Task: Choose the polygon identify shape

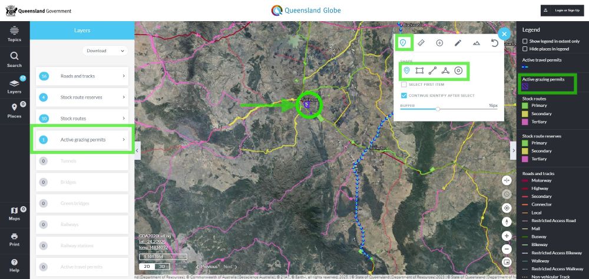Action: (x=445, y=70)
